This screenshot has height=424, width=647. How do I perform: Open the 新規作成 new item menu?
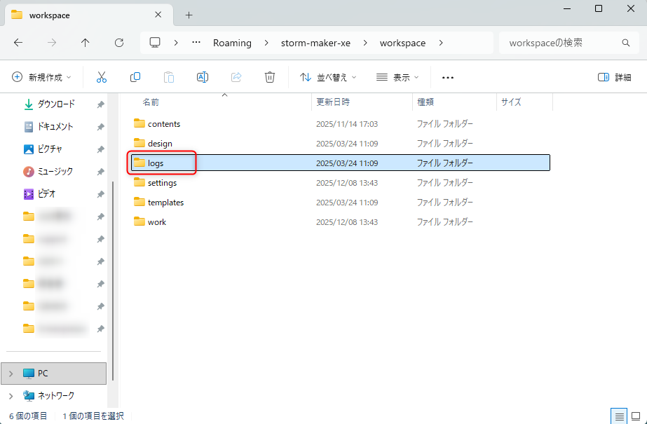coord(42,77)
